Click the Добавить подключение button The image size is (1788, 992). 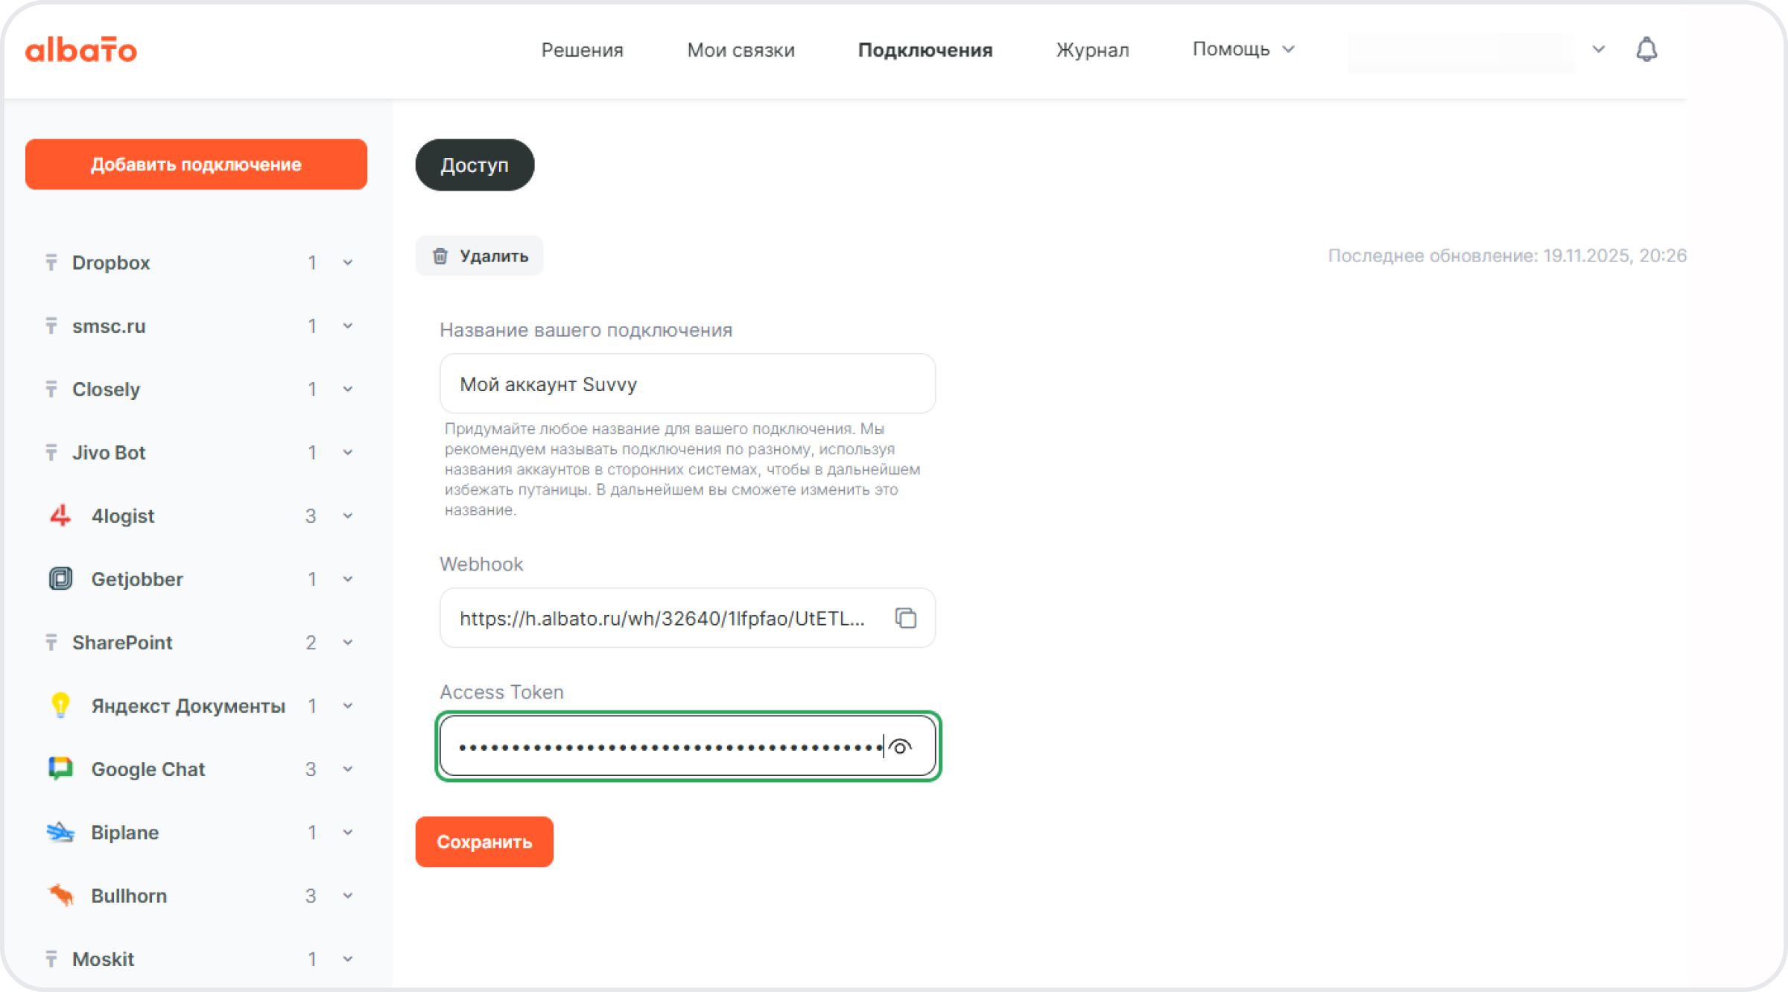[196, 165]
